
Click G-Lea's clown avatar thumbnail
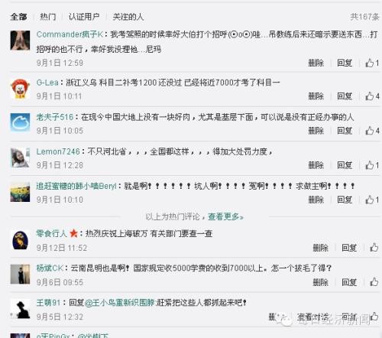[x=20, y=89]
